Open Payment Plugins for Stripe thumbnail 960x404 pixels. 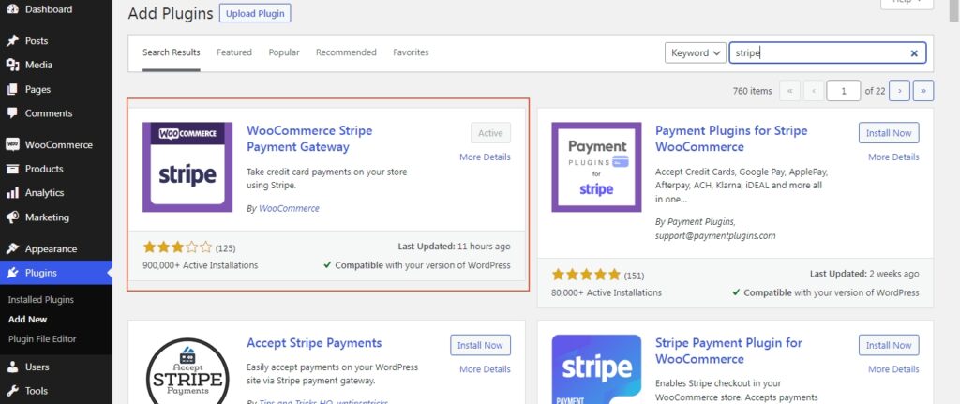(x=596, y=167)
